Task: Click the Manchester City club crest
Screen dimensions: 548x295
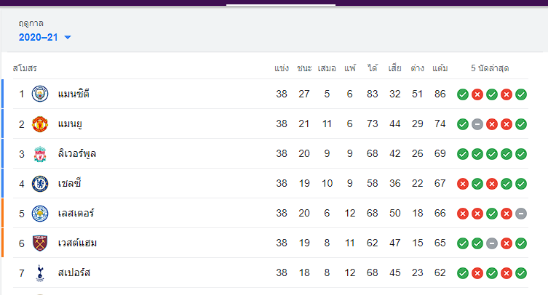Action: pos(40,94)
